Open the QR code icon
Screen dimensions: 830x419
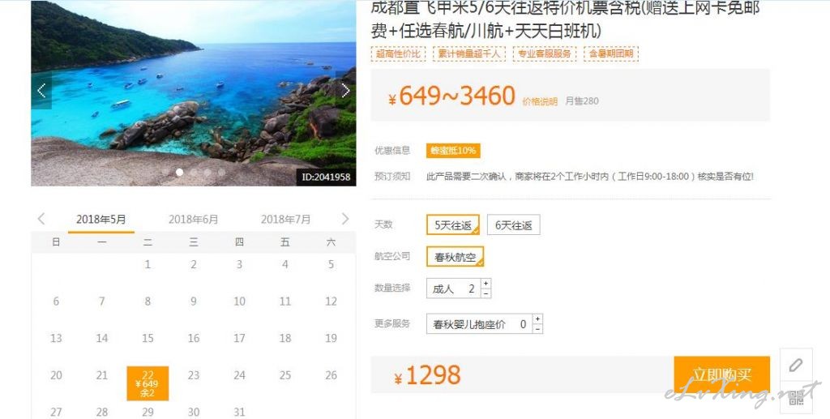point(796,398)
